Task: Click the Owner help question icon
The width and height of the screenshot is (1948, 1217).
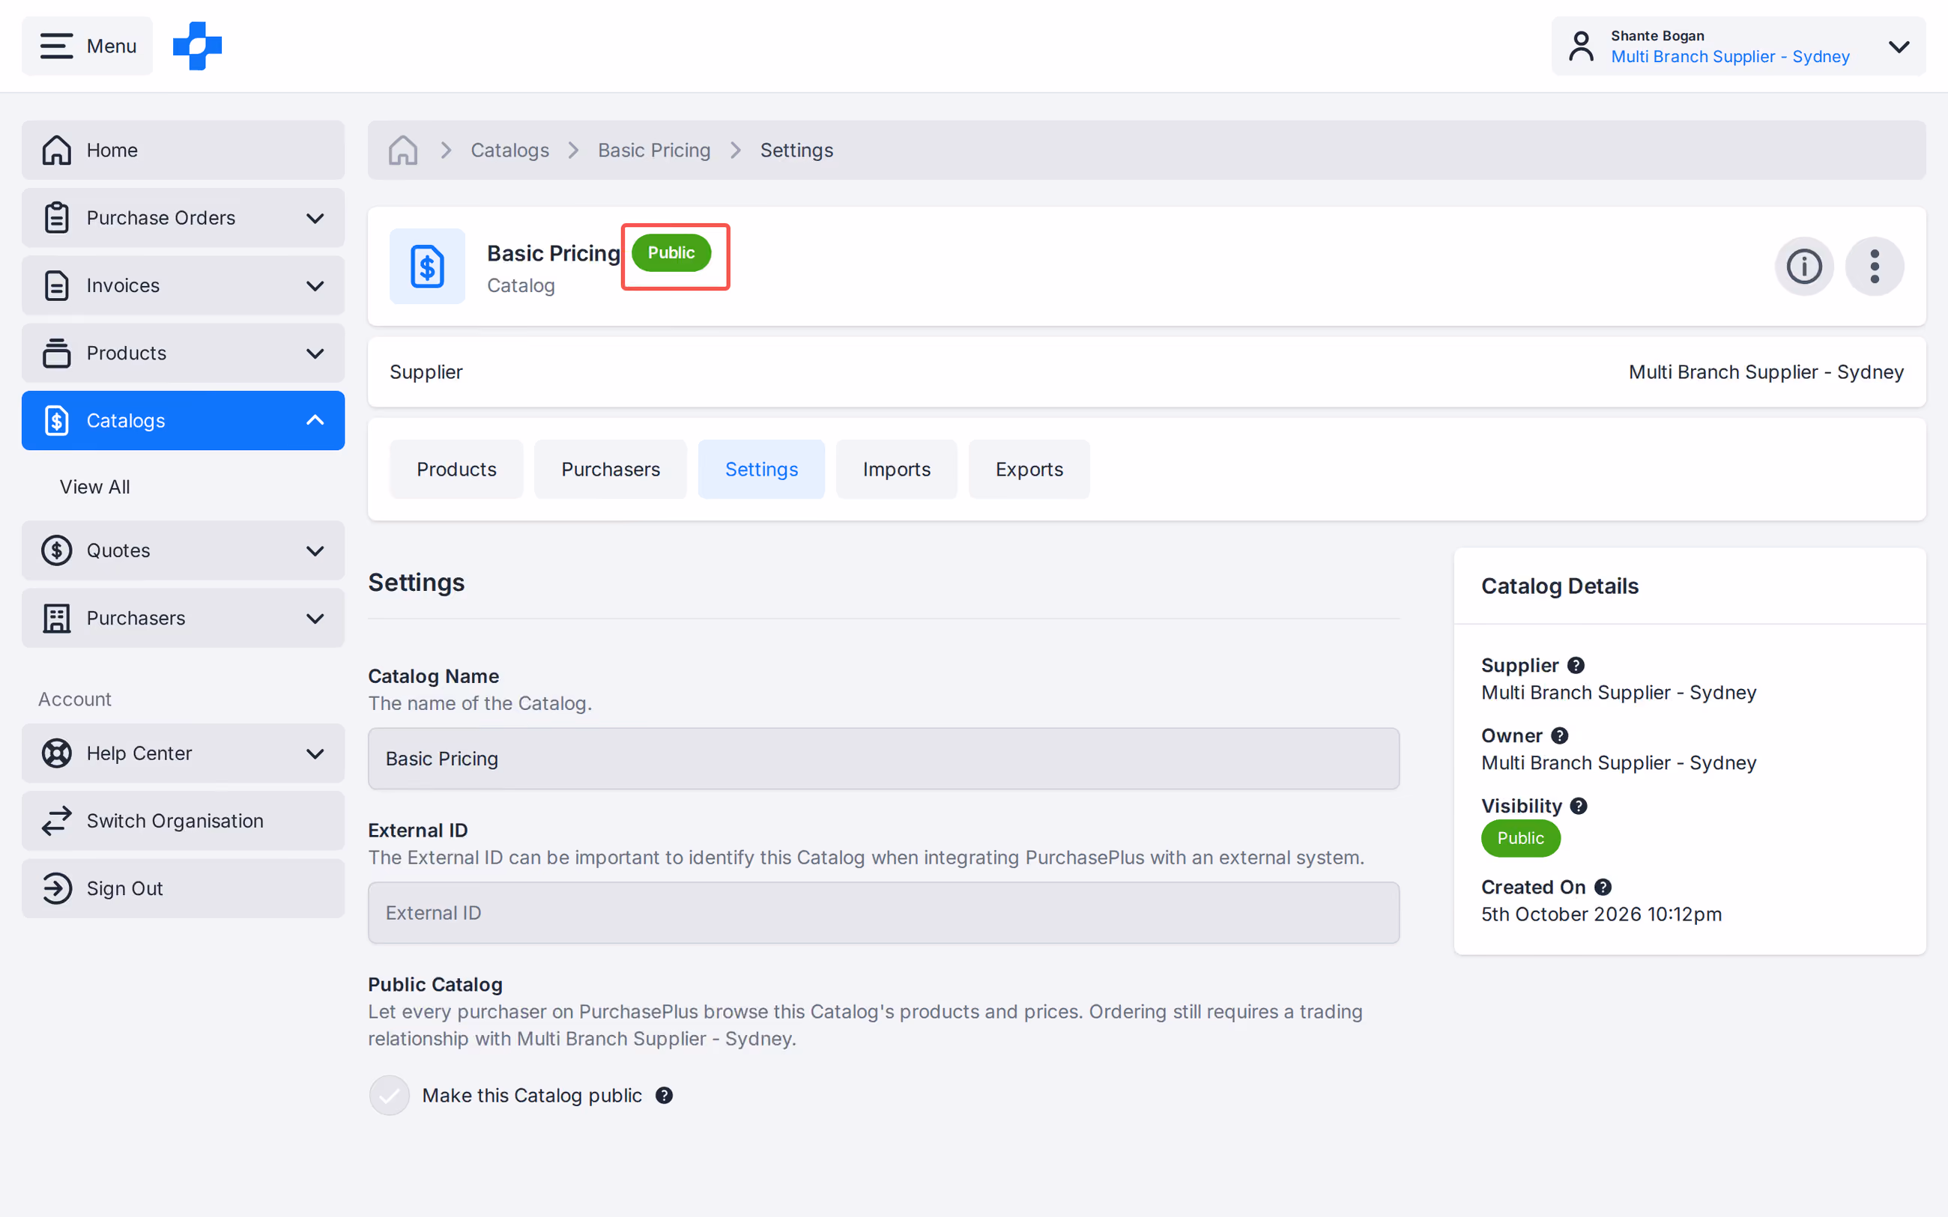Action: click(1559, 735)
